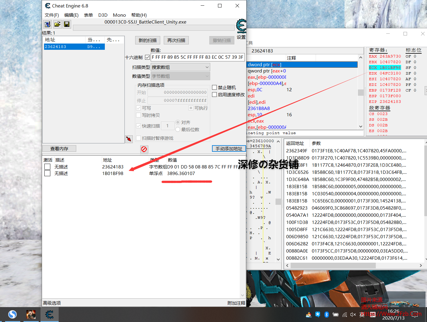Enable the 启用速度修改 checkbox
427x322 pixels.
tap(214, 95)
